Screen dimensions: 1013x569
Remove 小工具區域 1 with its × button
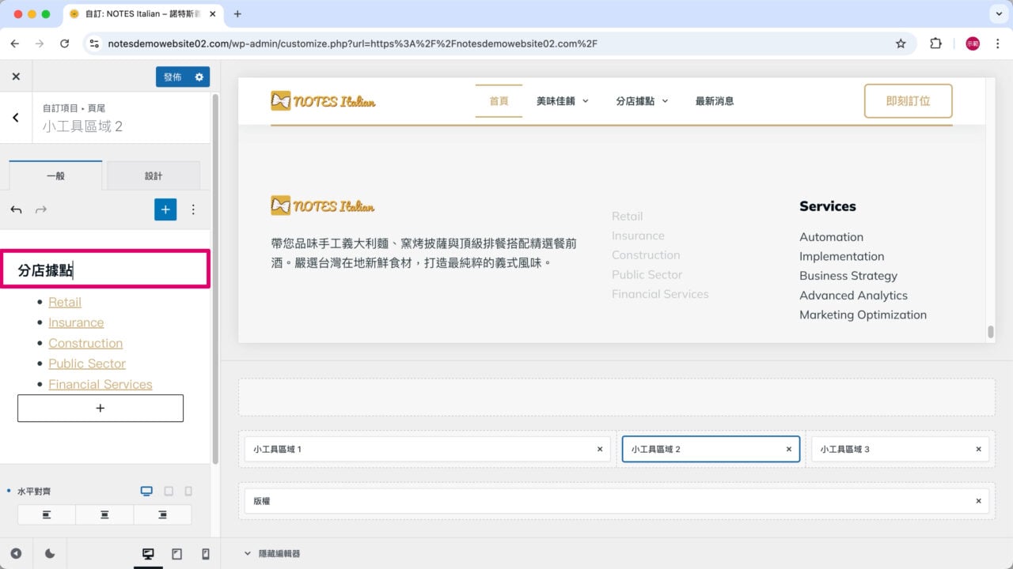(x=599, y=449)
